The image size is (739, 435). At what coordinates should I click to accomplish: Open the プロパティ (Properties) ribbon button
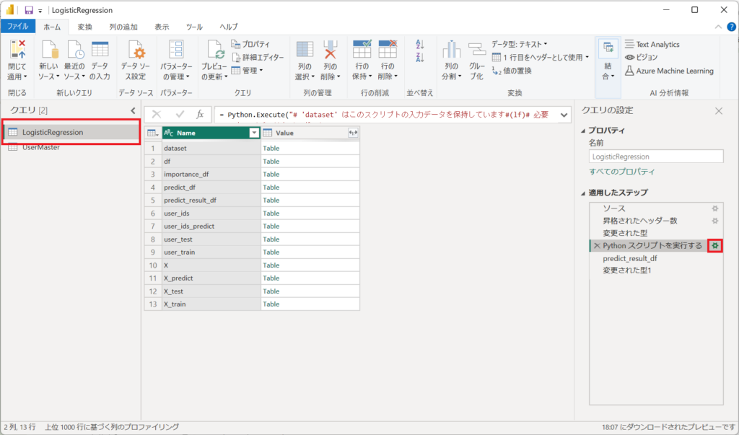[x=250, y=44]
